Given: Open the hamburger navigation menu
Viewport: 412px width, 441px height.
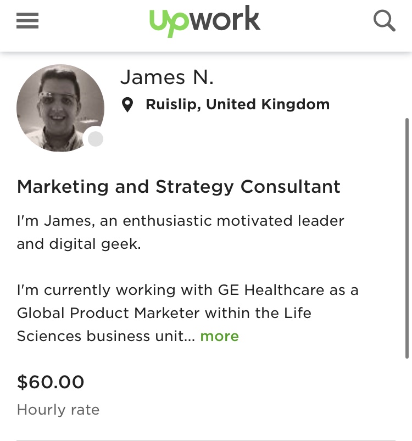Looking at the screenshot, I should 27,20.
